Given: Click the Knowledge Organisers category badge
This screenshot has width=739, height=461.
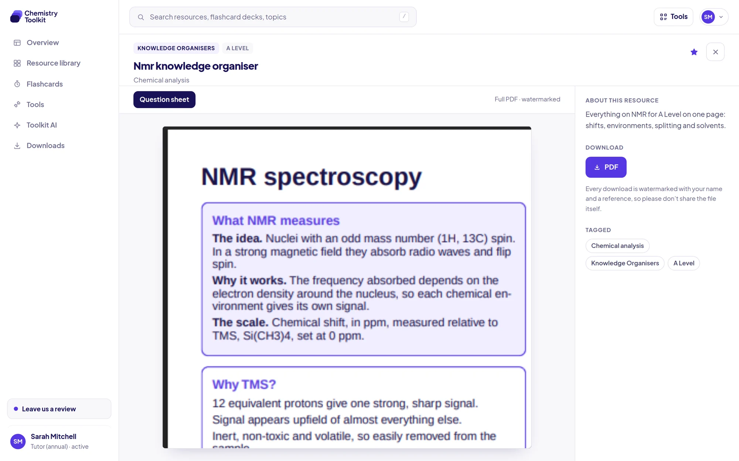Looking at the screenshot, I should coord(176,48).
